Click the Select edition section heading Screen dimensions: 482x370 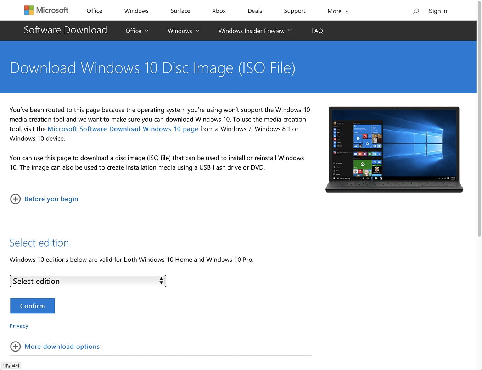39,243
